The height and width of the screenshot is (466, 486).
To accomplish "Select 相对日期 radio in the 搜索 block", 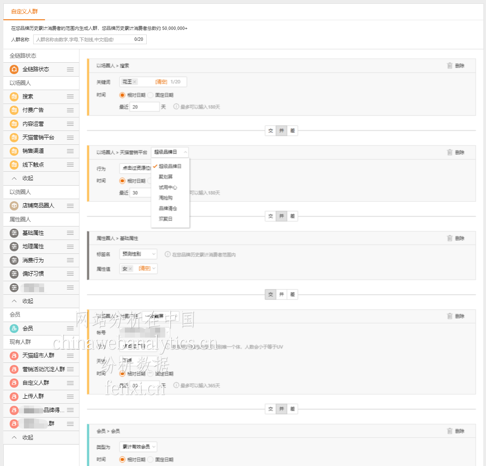I will [122, 95].
